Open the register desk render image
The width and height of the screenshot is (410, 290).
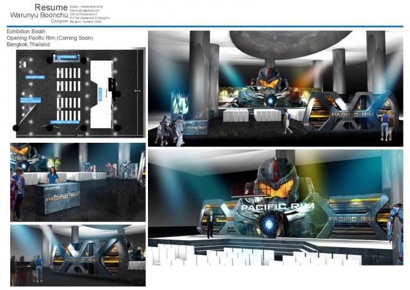pyautogui.click(x=78, y=182)
